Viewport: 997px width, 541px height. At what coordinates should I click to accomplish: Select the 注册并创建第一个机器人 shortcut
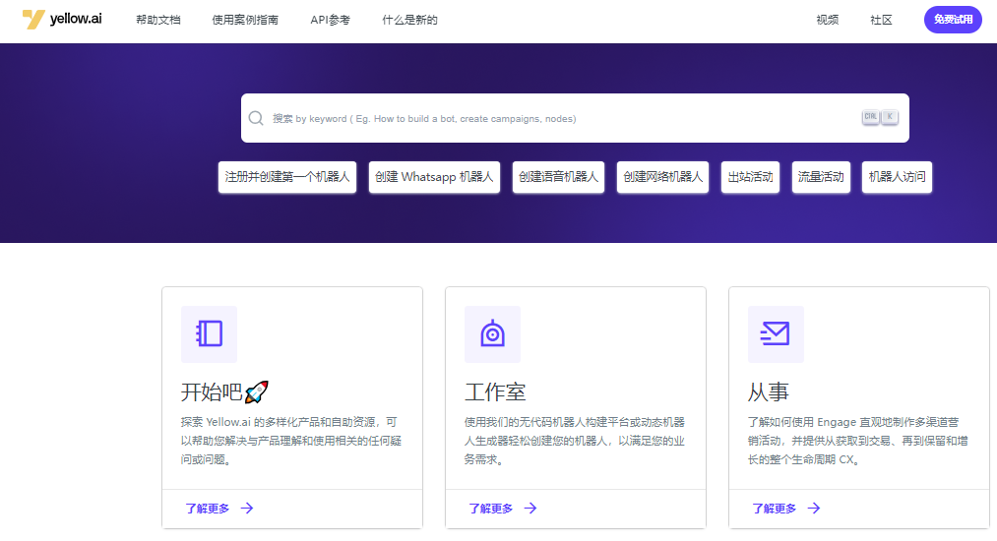coord(287,177)
